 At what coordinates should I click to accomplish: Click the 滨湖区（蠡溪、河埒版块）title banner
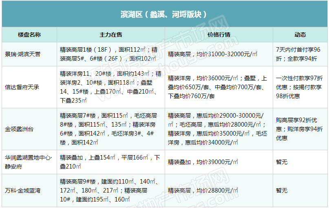pyautogui.click(x=164, y=14)
